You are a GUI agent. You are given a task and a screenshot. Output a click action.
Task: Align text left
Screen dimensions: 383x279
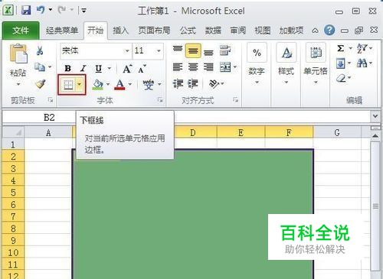178,67
